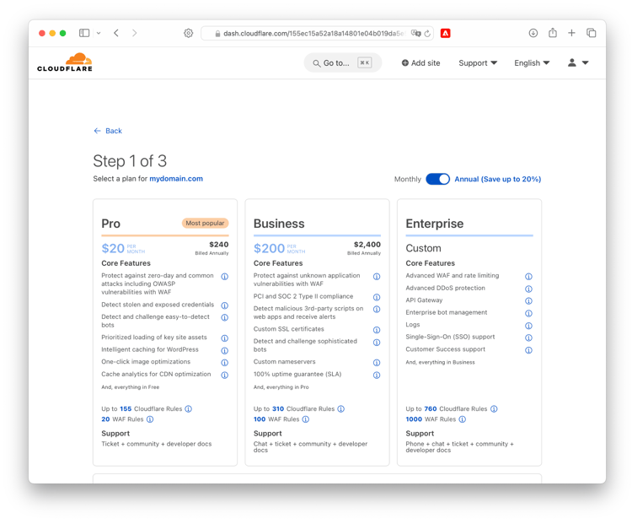
Task: Click the Cloudflare logo
Action: pos(65,62)
